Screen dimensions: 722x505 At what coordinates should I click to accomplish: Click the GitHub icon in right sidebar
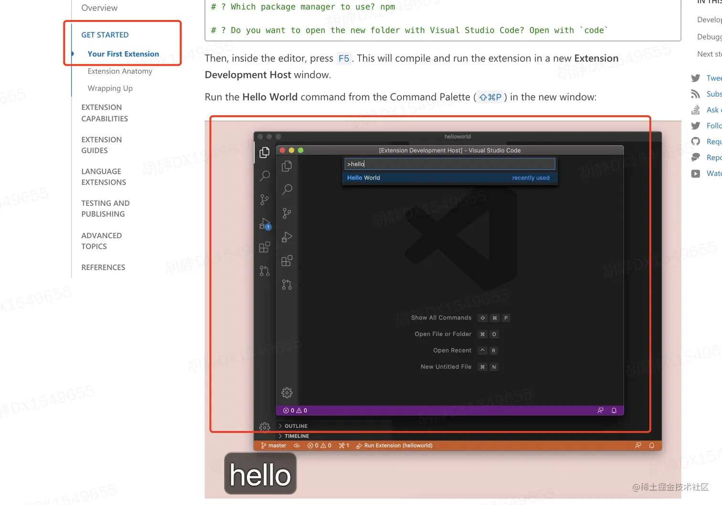(696, 141)
